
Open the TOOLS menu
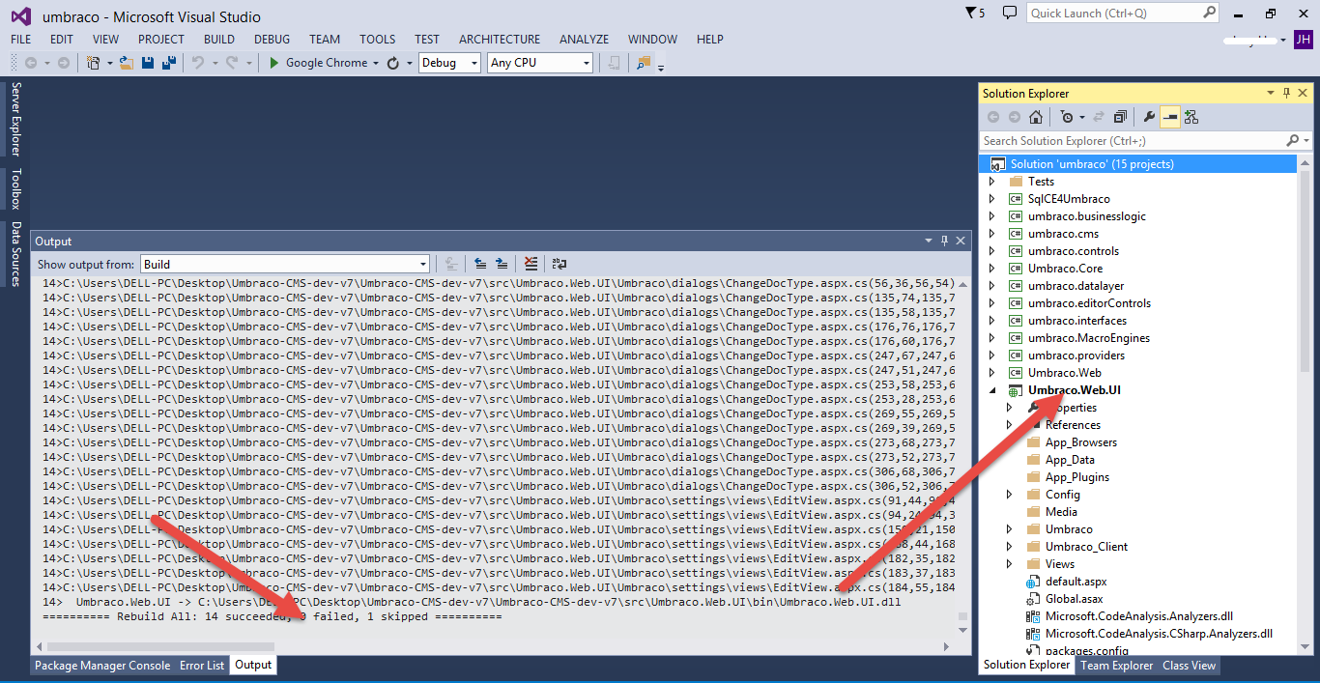coord(378,40)
